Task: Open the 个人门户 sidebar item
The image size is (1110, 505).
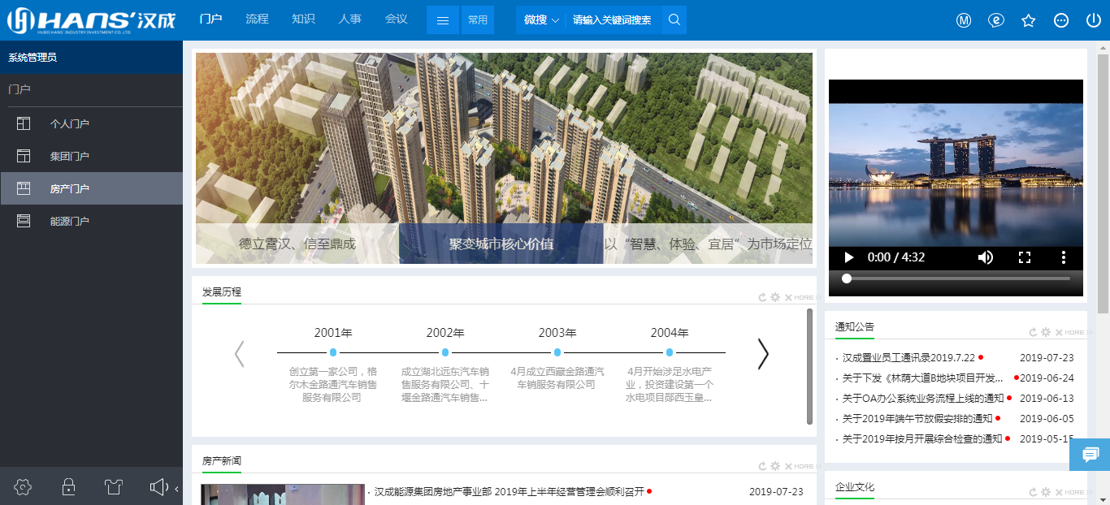Action: (91, 123)
